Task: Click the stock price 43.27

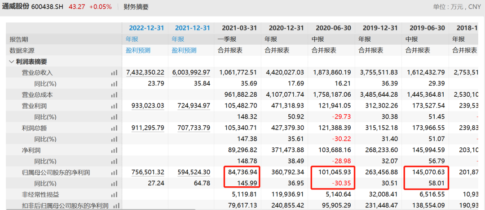Action: [x=76, y=7]
